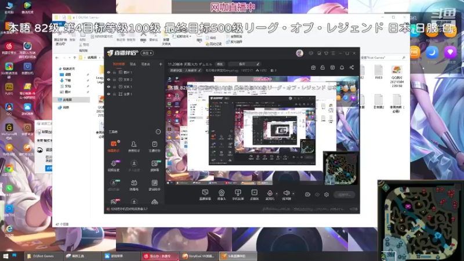Click the checkmark-box toolbox icon
The width and height of the screenshot is (464, 261).
pyautogui.click(x=154, y=144)
